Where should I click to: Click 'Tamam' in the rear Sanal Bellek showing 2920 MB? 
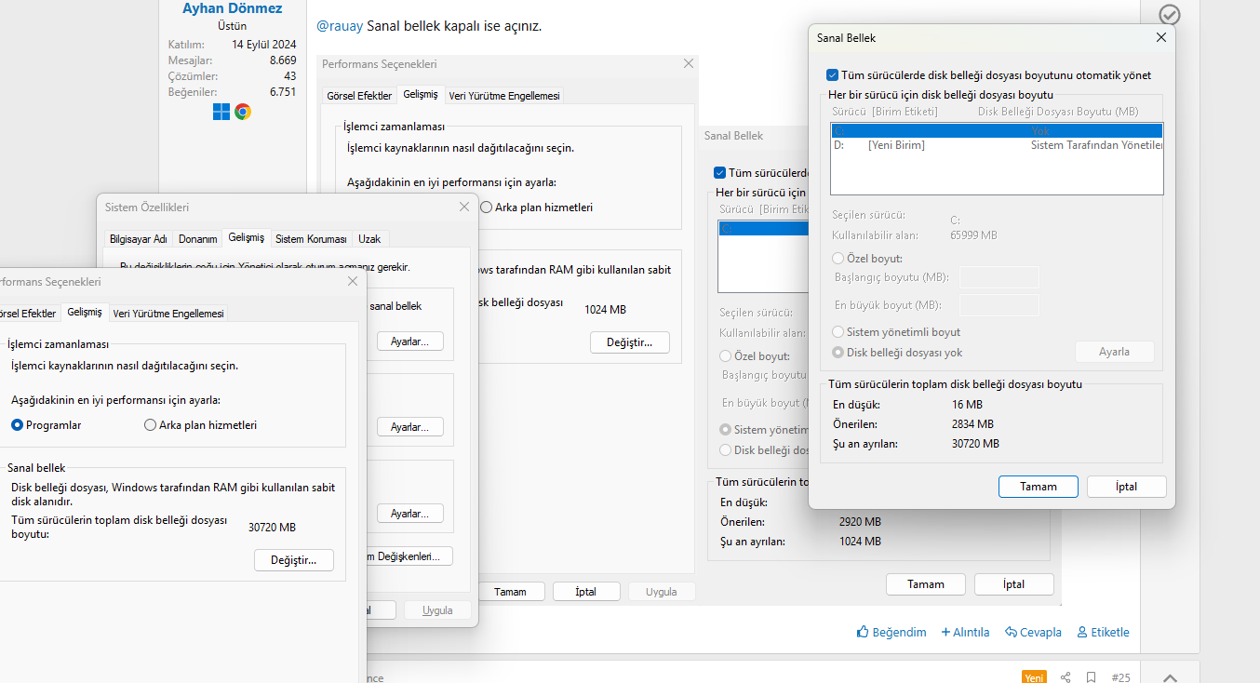[x=926, y=584]
